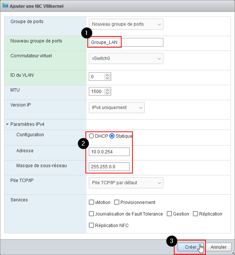The image size is (235, 255).
Task: Enable the vMotion service checkbox
Action: 91,202
